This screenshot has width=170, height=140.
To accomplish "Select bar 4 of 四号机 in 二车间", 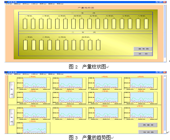I will pos(98,45).
